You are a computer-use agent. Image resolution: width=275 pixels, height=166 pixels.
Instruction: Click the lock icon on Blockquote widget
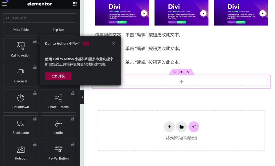35,119
